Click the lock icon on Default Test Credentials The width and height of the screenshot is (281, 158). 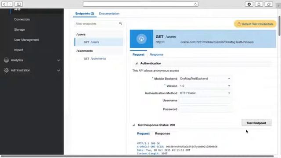coord(239,24)
